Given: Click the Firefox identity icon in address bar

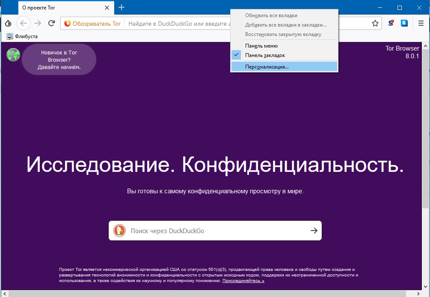Looking at the screenshot, I should point(68,24).
